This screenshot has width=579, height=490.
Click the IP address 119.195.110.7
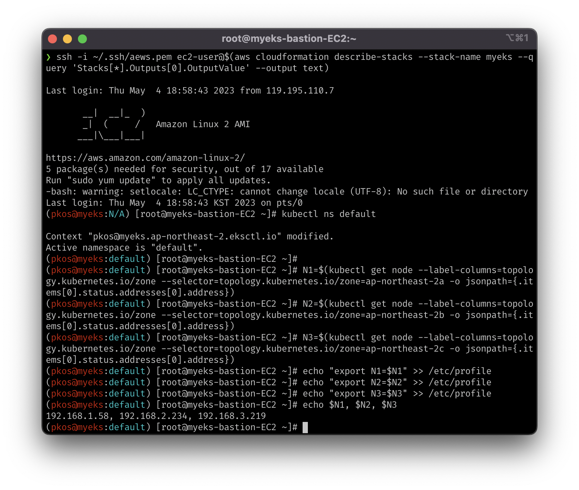point(300,91)
